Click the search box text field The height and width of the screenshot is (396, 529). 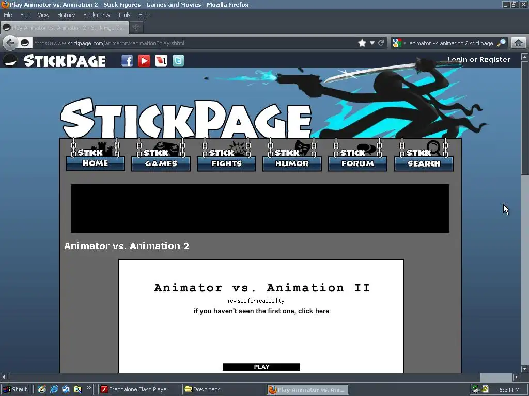pyautogui.click(x=450, y=43)
